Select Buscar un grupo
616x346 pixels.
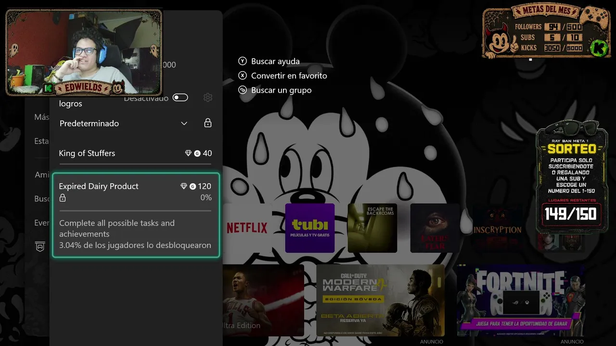(x=282, y=90)
